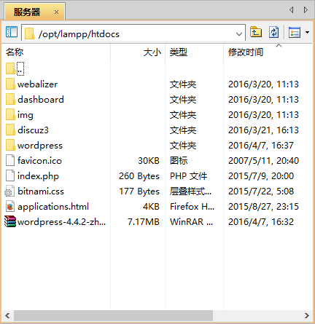Select the parent folder '..' entry

[x=15, y=69]
